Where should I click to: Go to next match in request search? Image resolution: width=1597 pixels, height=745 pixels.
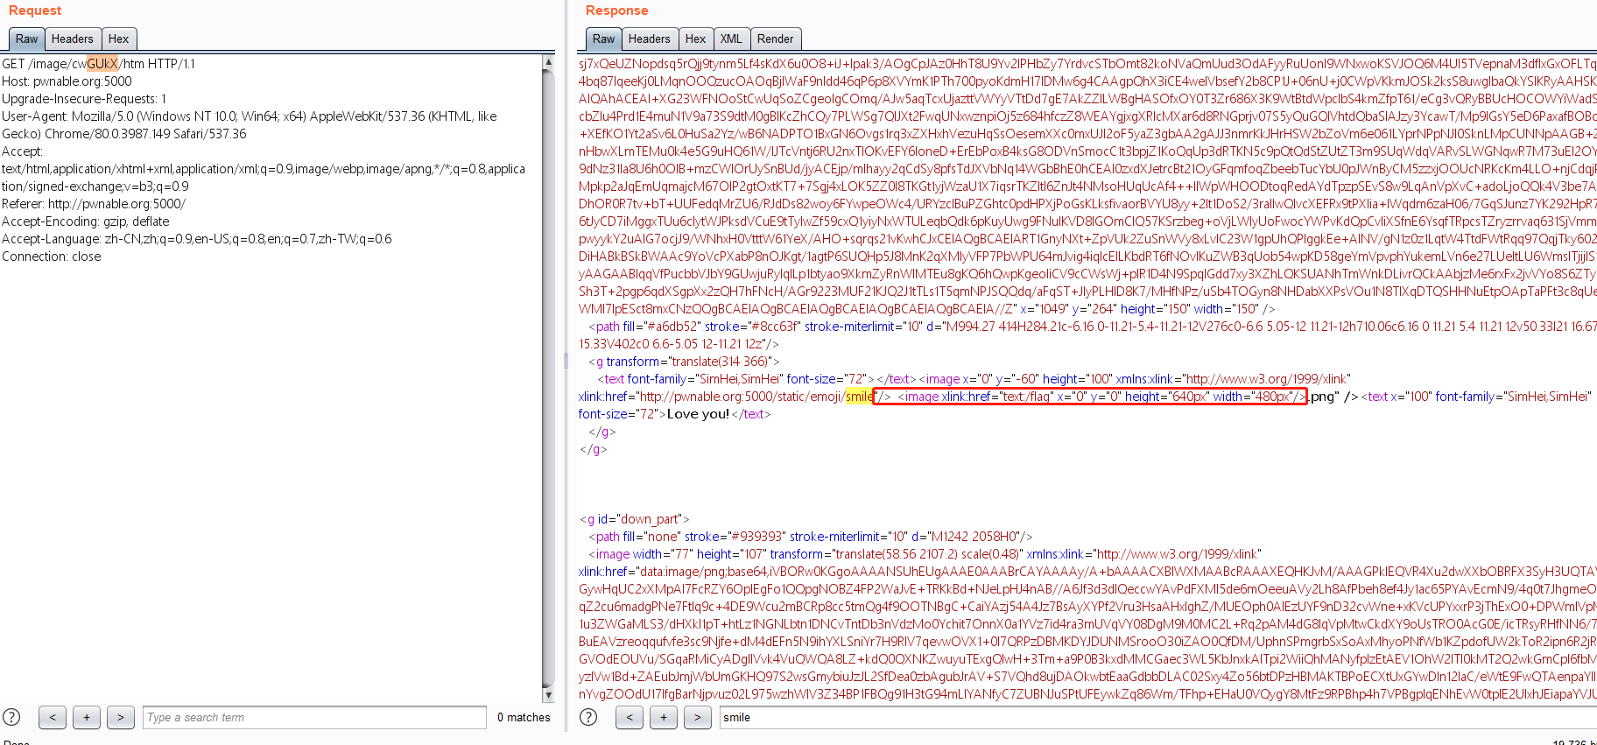pyautogui.click(x=121, y=717)
